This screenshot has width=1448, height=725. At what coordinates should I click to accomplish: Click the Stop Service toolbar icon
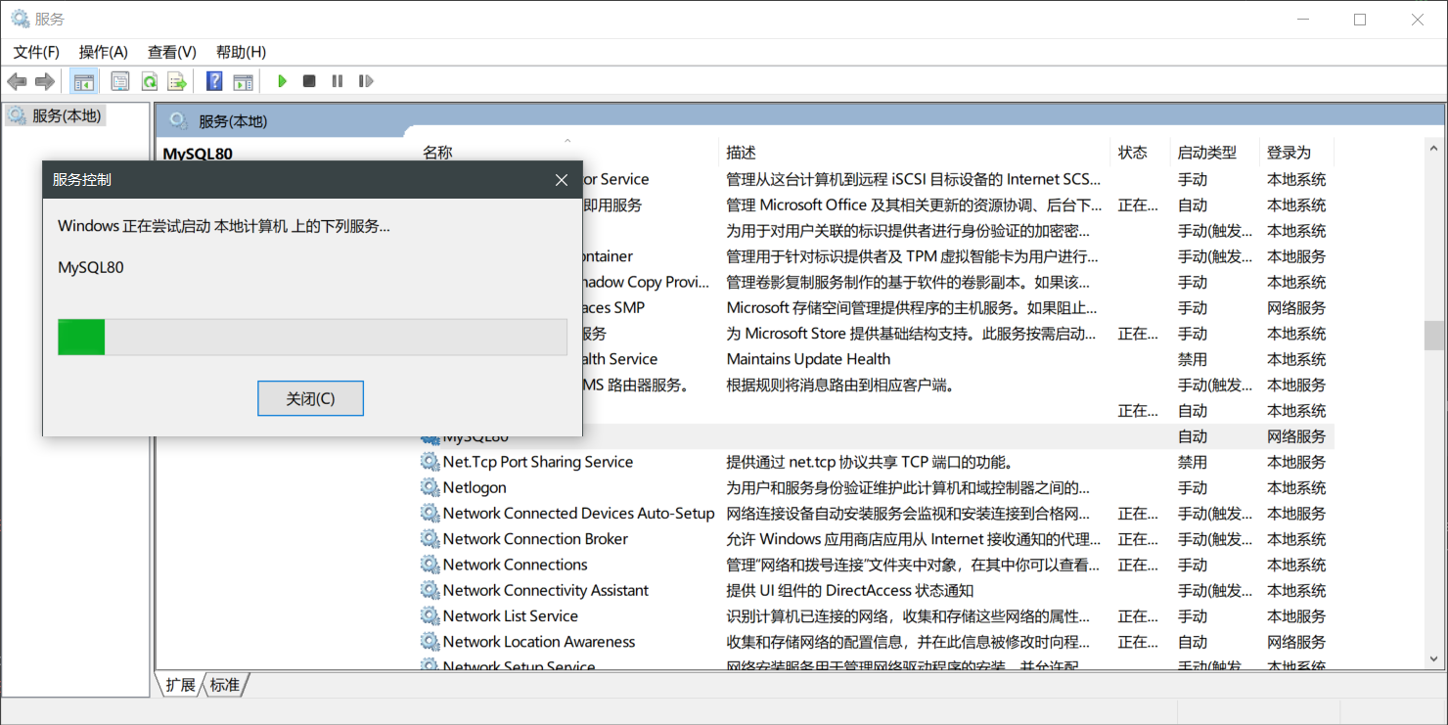point(309,80)
